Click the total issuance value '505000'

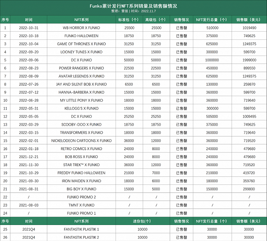click(212, 116)
